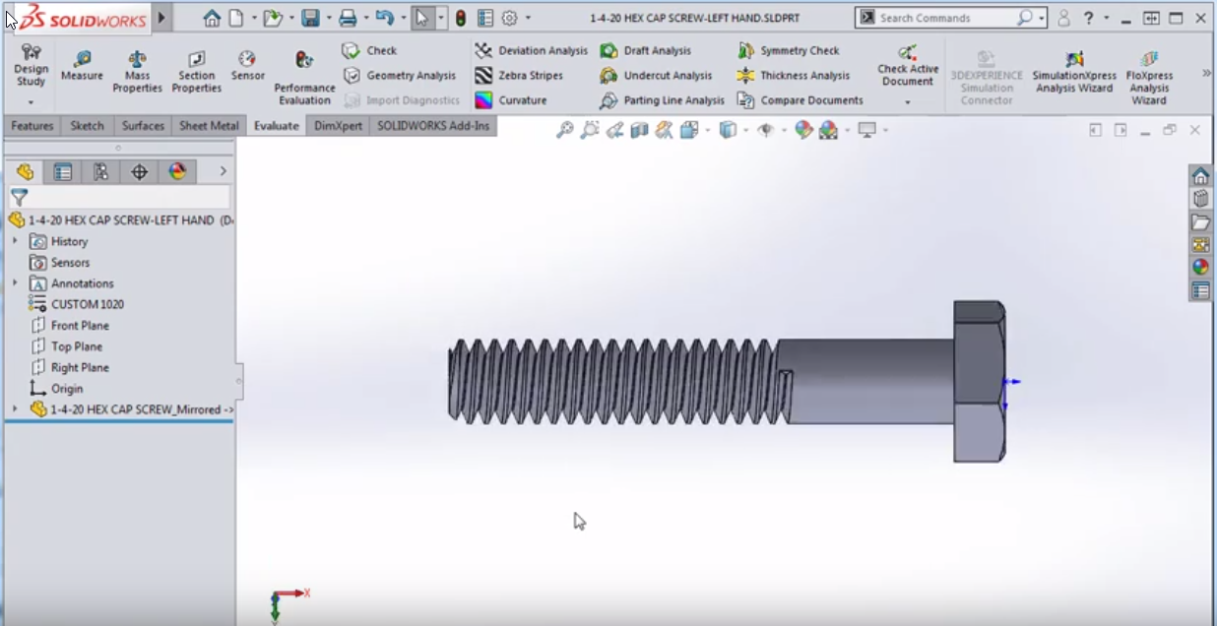Viewport: 1217px width, 626px height.
Task: Click the Rebuild traffic light icon
Action: 461,18
